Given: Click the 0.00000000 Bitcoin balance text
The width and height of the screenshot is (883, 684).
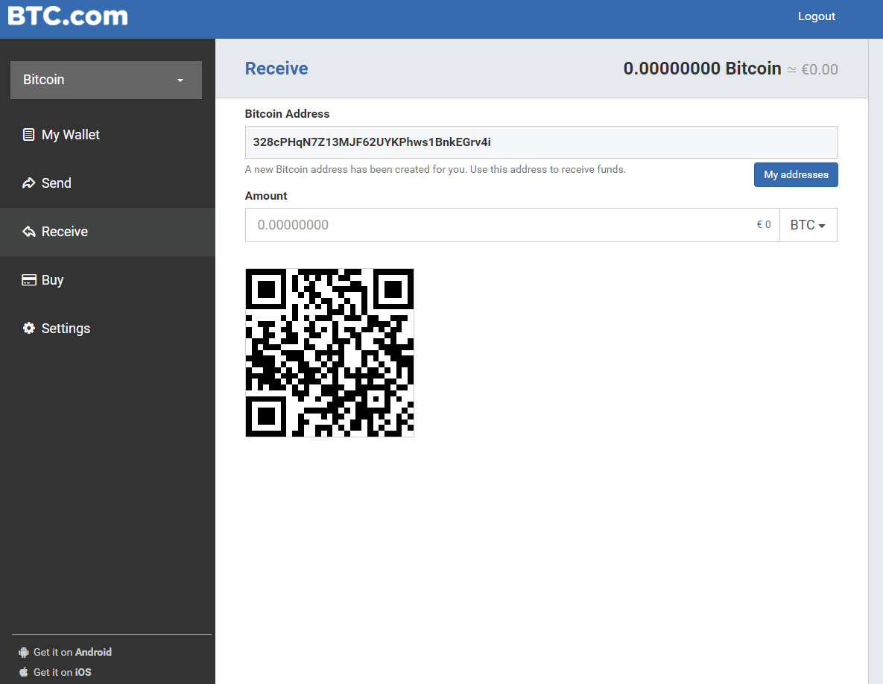Looking at the screenshot, I should [x=702, y=69].
